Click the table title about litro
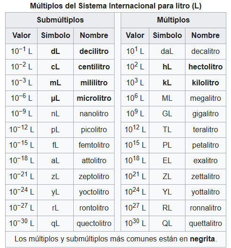The image size is (231, 248). click(x=115, y=6)
